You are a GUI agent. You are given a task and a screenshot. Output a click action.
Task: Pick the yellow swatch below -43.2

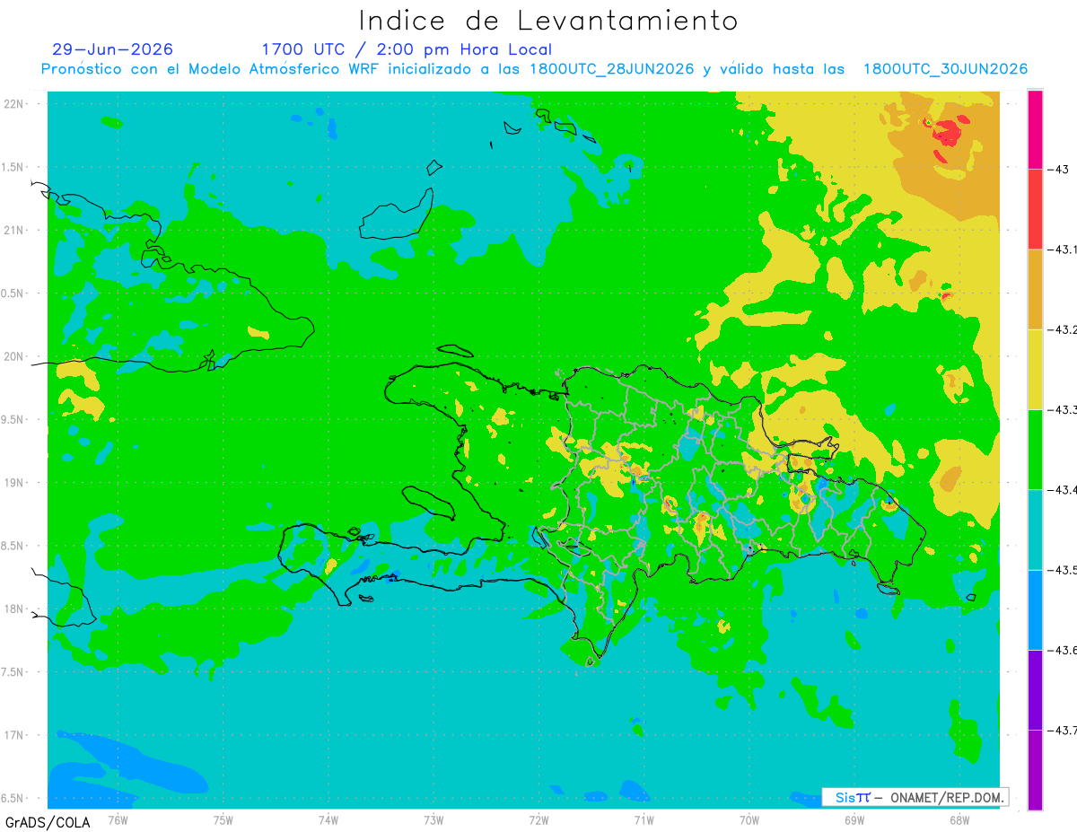(x=1035, y=369)
